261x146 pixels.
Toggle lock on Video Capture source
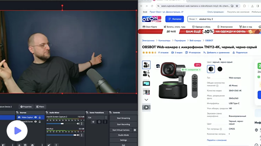[40, 117]
